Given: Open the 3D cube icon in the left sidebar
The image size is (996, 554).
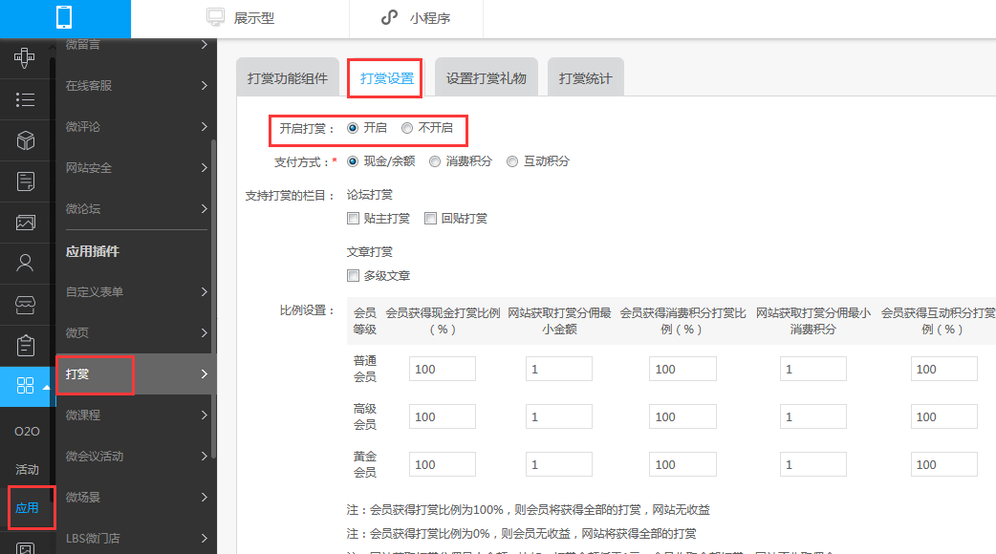Looking at the screenshot, I should 26,140.
